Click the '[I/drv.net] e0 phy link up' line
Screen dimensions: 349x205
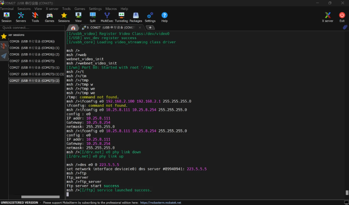[x=95, y=156]
